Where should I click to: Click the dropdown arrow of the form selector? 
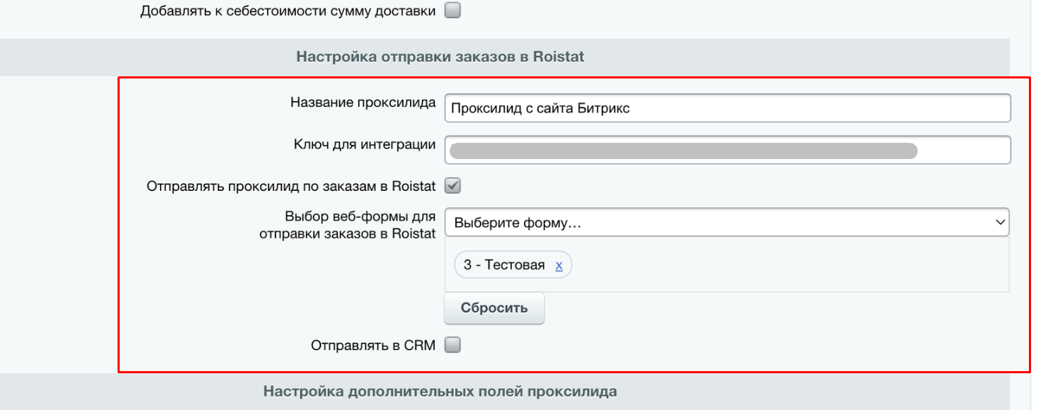pyautogui.click(x=1000, y=222)
